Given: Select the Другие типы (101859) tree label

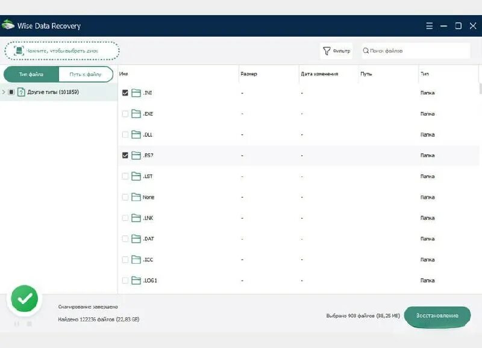Looking at the screenshot, I should click(53, 92).
